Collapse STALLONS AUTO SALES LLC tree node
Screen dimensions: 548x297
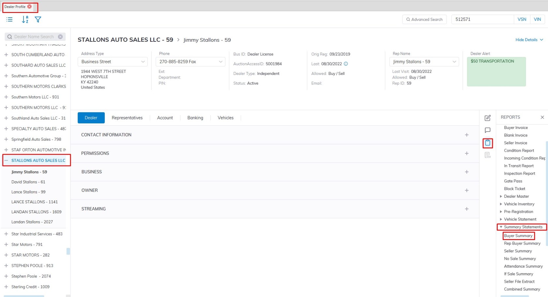click(6, 161)
